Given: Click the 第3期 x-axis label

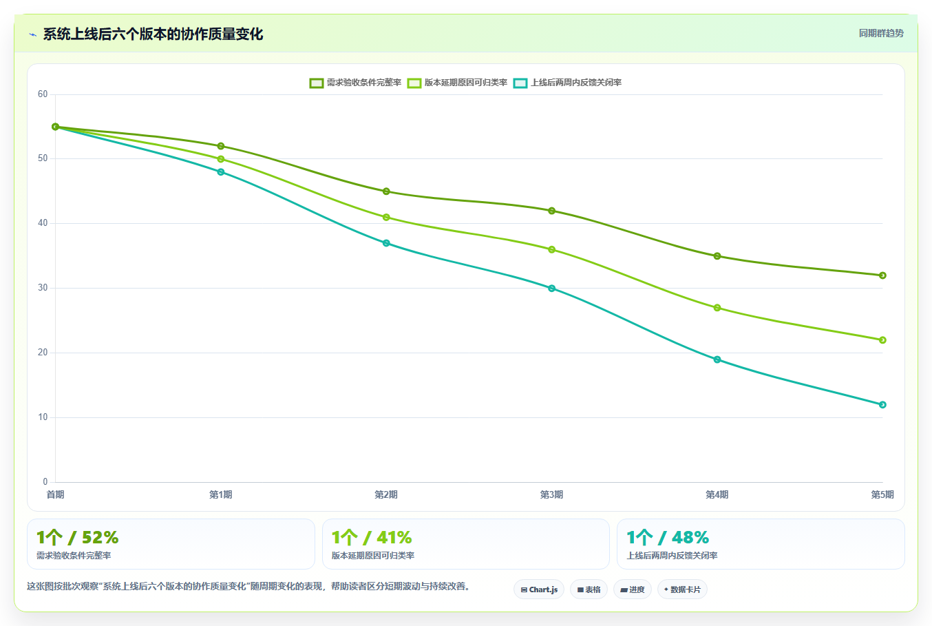Looking at the screenshot, I should tap(552, 494).
